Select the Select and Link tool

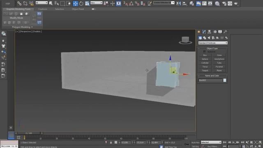19,3
